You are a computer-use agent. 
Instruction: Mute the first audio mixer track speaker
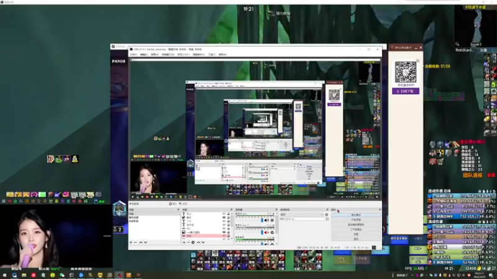267,220
